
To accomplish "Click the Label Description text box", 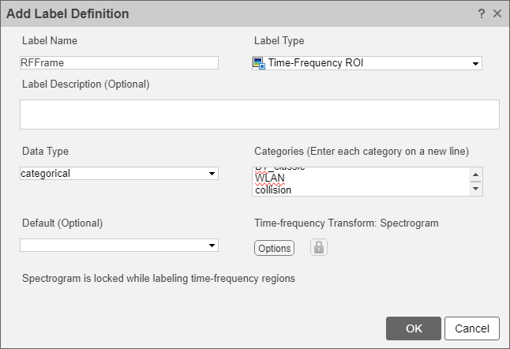I will 259,114.
